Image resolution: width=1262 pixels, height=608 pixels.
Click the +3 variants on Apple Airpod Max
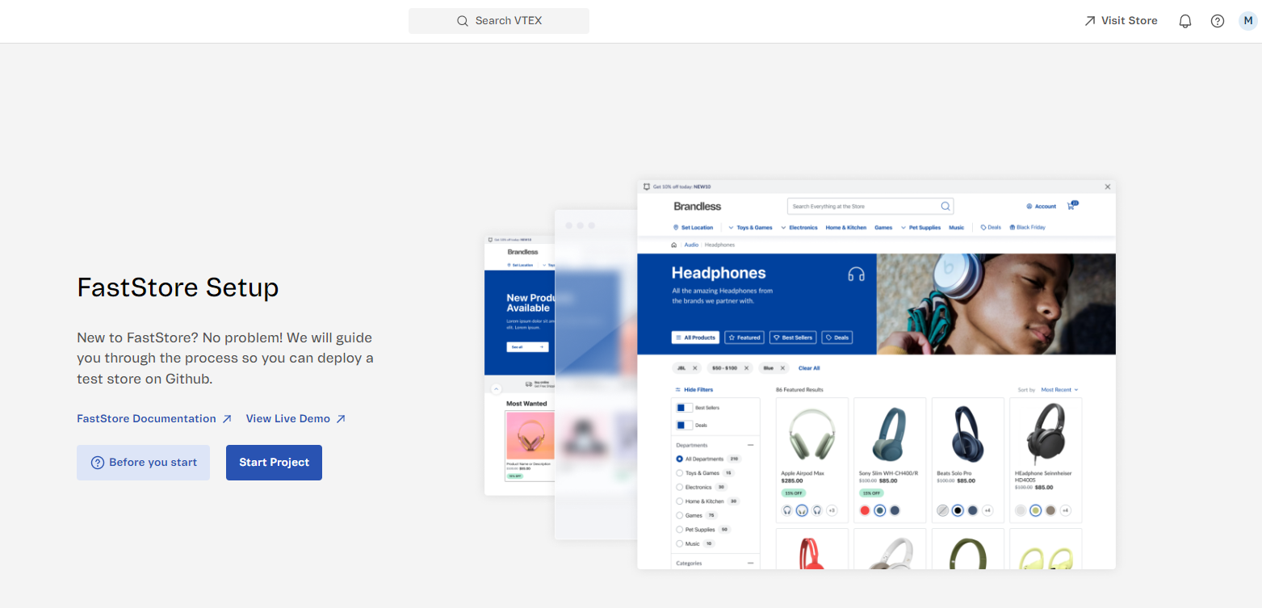pyautogui.click(x=832, y=510)
